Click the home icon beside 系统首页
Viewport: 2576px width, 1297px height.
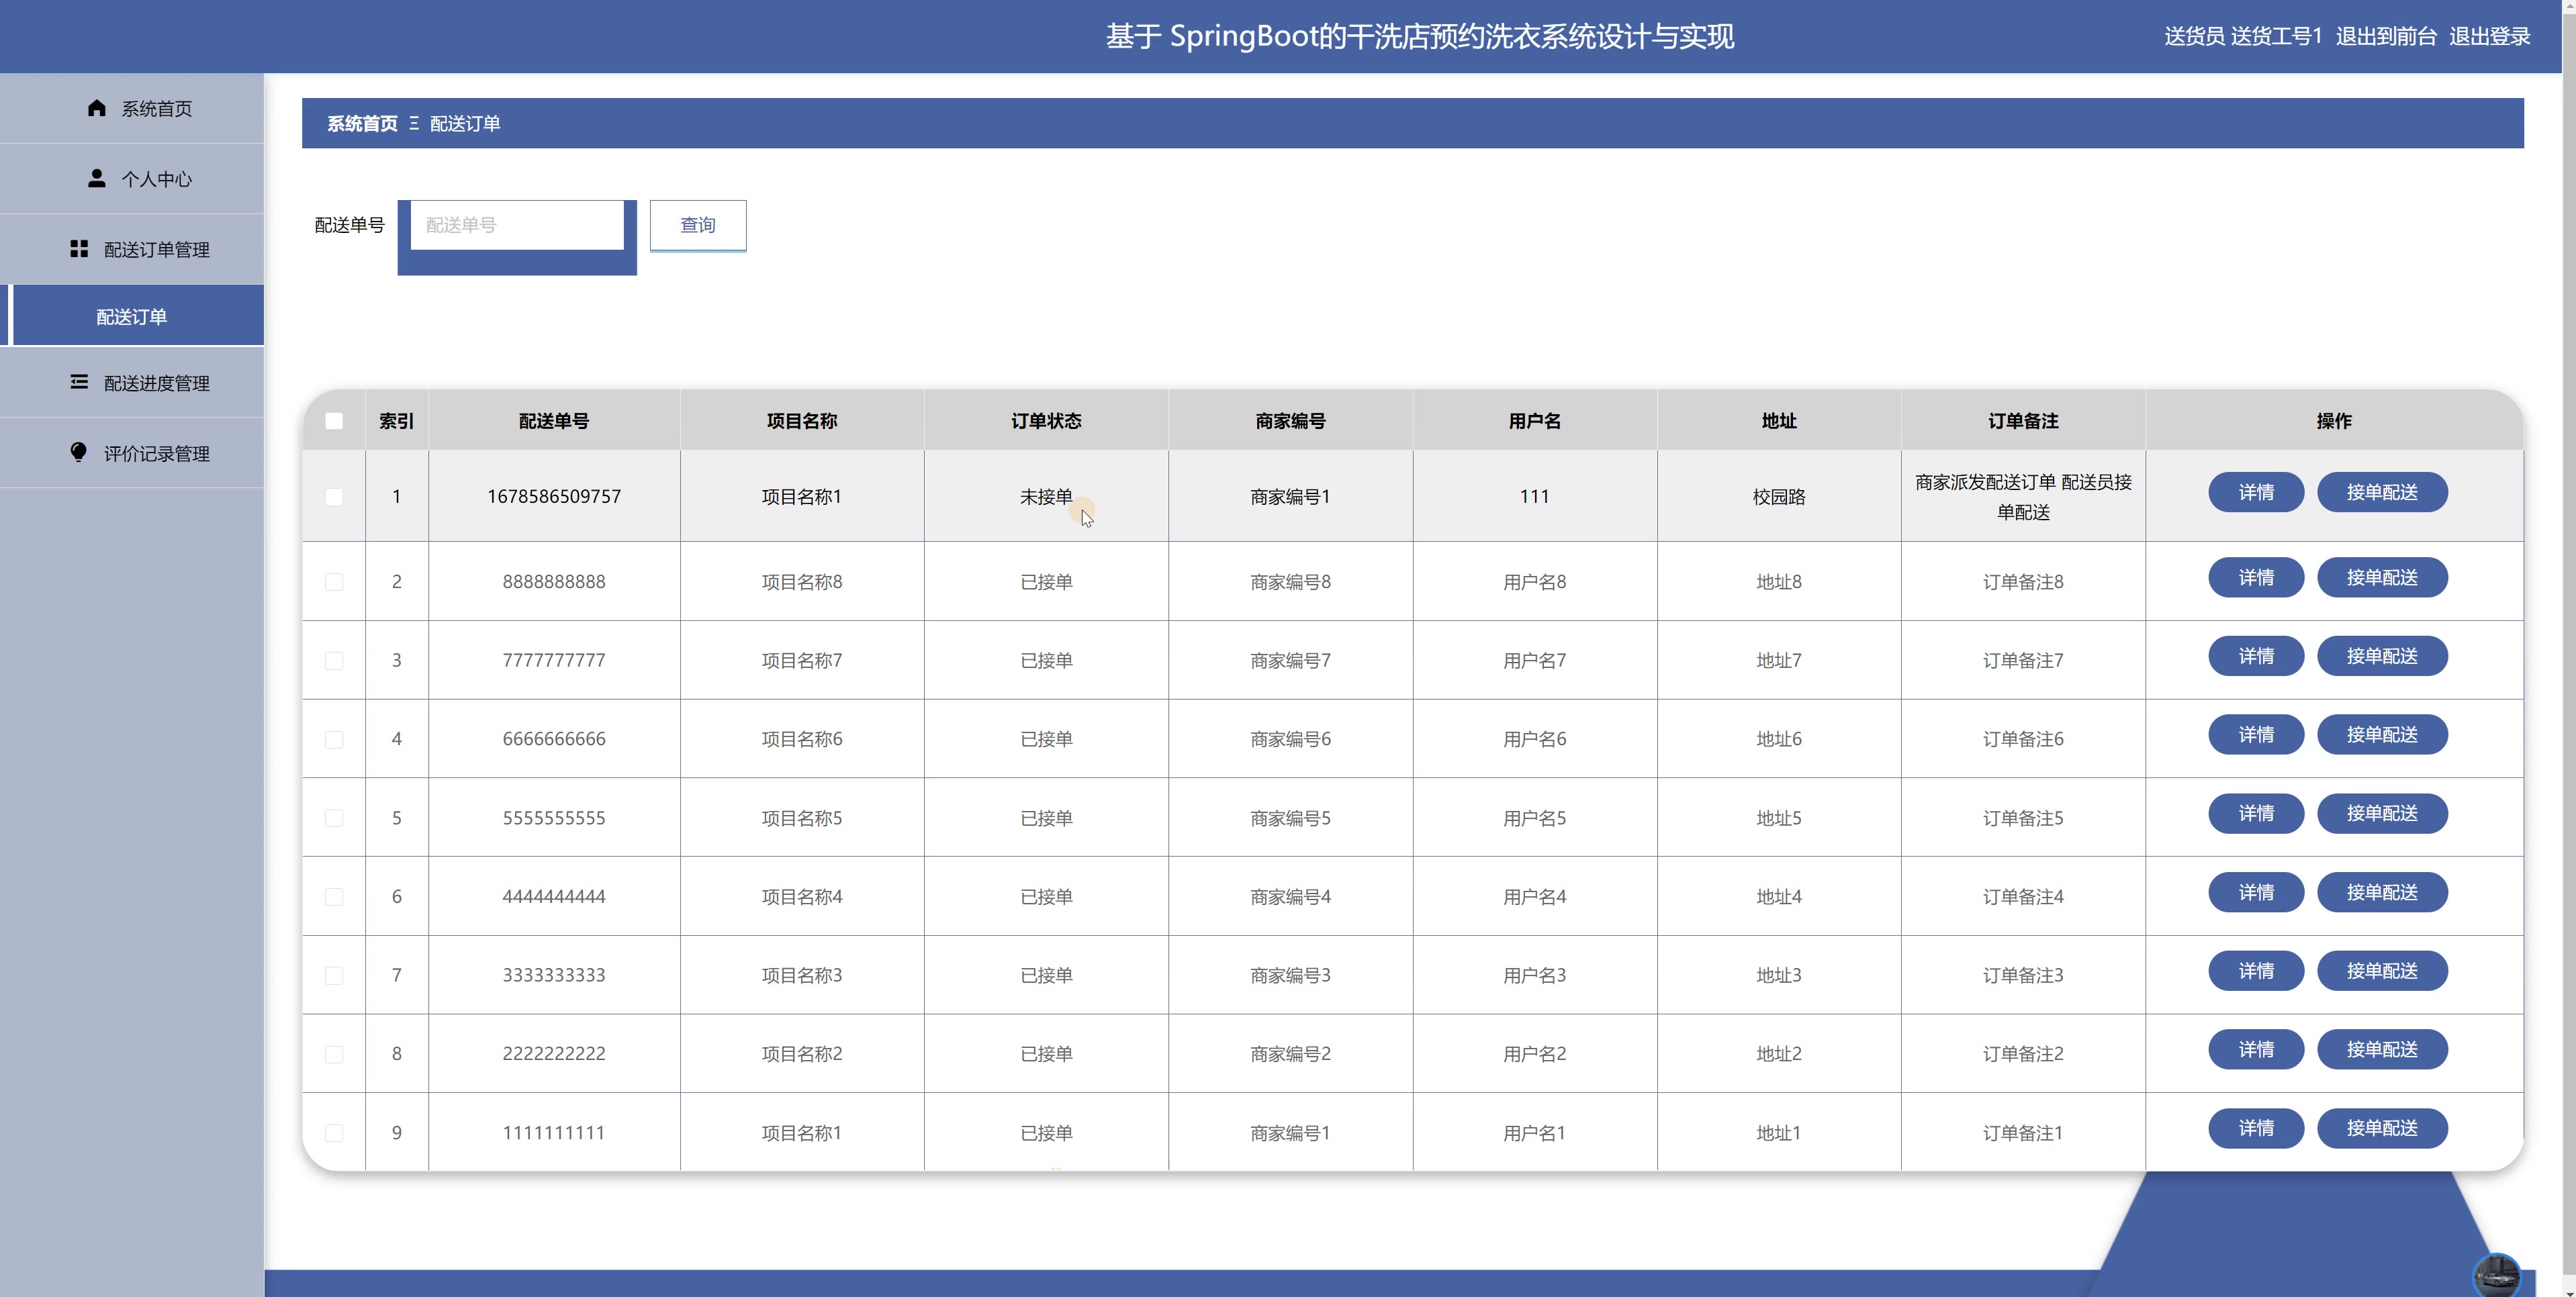tap(96, 107)
